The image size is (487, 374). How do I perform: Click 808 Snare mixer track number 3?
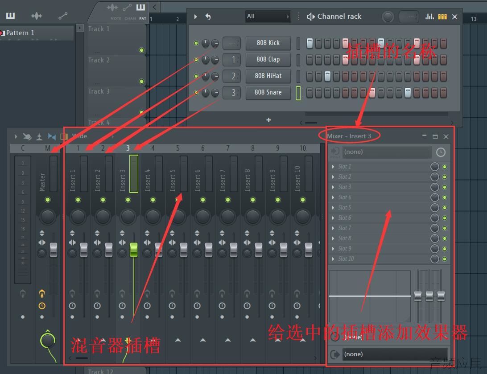coord(232,92)
